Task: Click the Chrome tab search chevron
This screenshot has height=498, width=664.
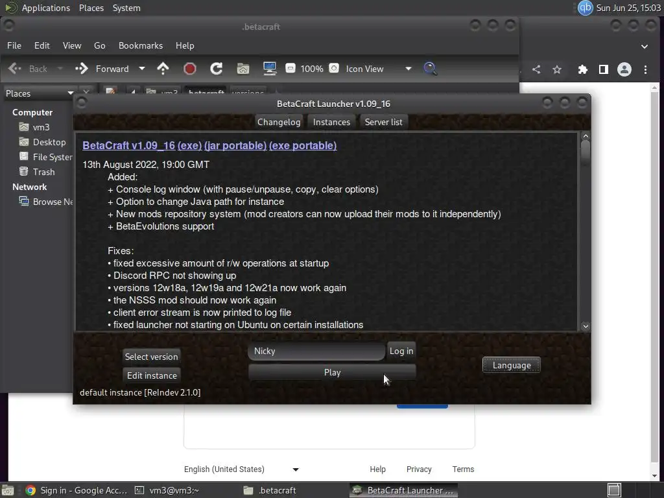Action: [645, 47]
